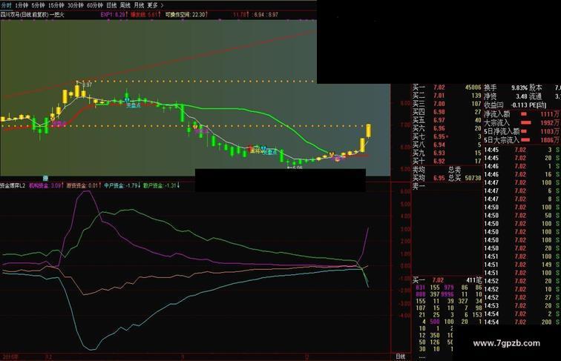Screen dimensions: 561x361
Task: Click the last yellow candlestick on the chart
Action: [x=368, y=130]
